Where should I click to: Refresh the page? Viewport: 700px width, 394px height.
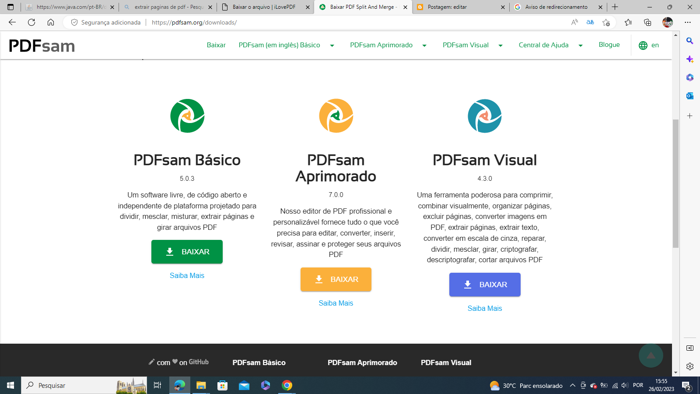(31, 22)
